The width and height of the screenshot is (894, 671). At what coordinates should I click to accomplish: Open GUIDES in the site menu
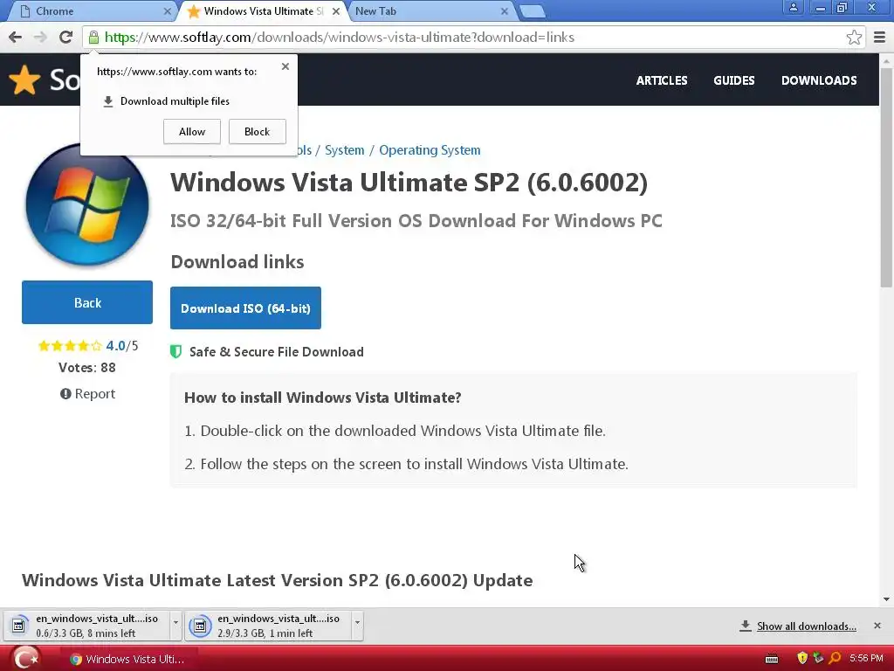(733, 80)
